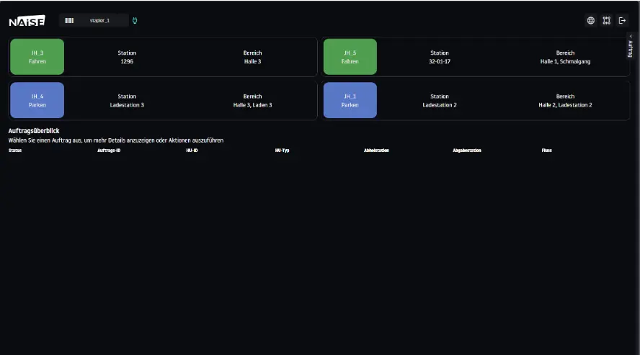Click the Abgabestation column header

click(467, 150)
